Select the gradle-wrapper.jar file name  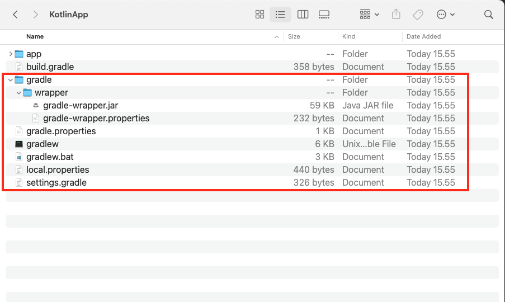[81, 105]
